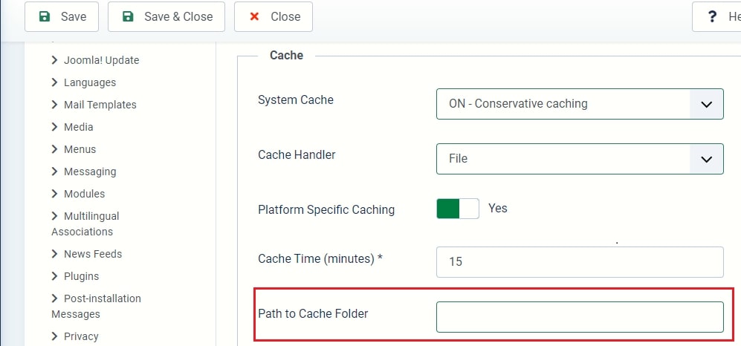Click the Save floppy disk icon
This screenshot has height=346, width=741.
click(x=44, y=17)
